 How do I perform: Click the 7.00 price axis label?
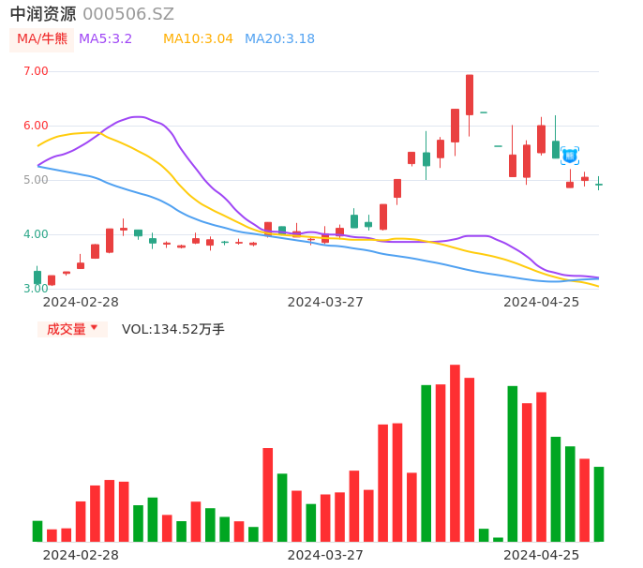[x=36, y=71]
